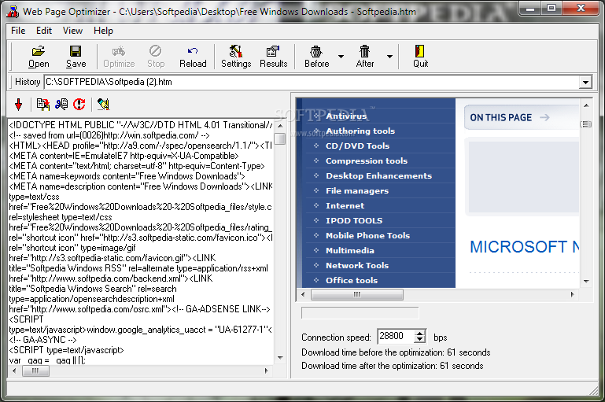Click the code pane scroll down arrow

pos(280,358)
